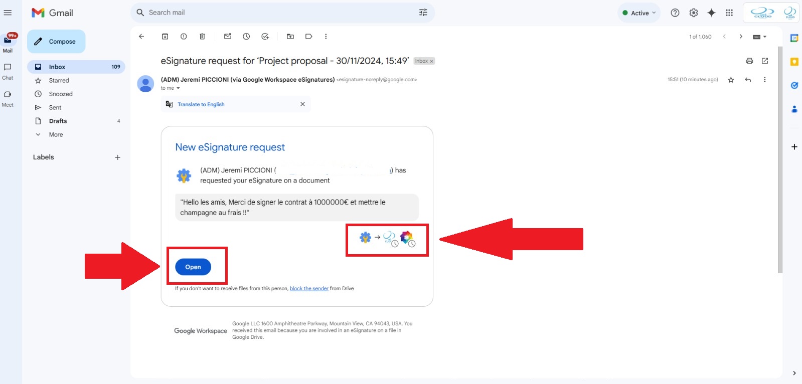
Task: Click Translate to English
Action: [x=201, y=104]
